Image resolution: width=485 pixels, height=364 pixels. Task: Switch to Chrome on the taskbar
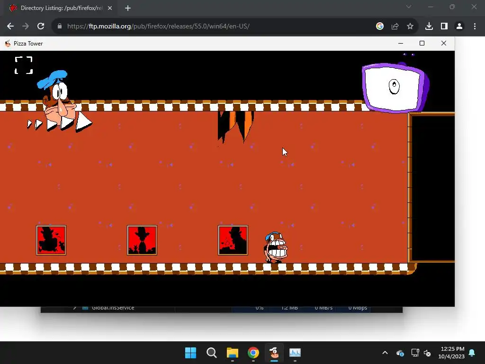tap(253, 353)
